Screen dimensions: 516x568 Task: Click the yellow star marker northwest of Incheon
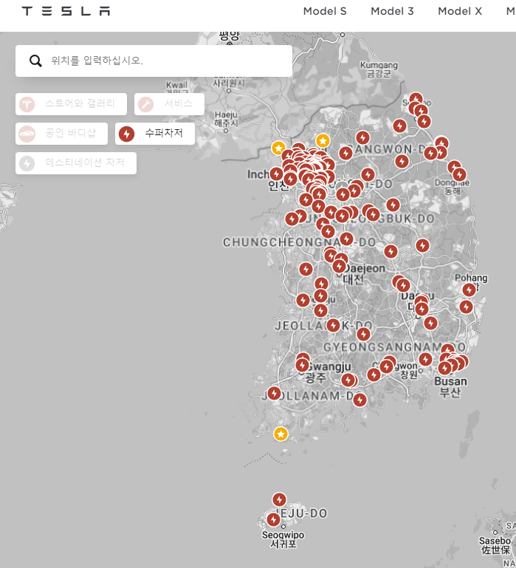pyautogui.click(x=278, y=148)
